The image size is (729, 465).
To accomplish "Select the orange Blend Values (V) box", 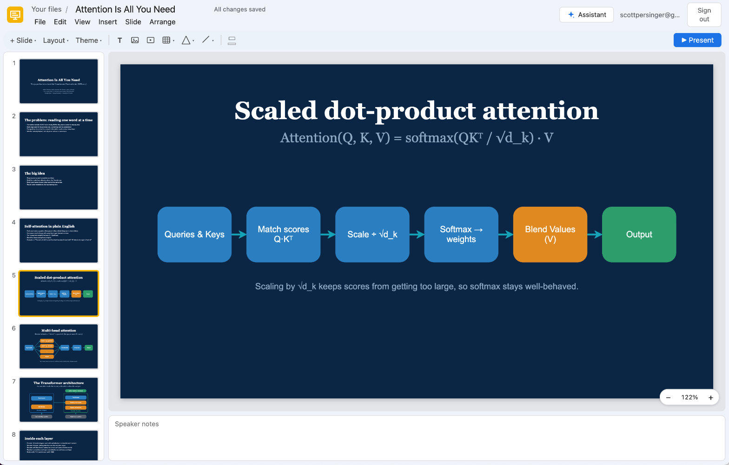I will 550,235.
